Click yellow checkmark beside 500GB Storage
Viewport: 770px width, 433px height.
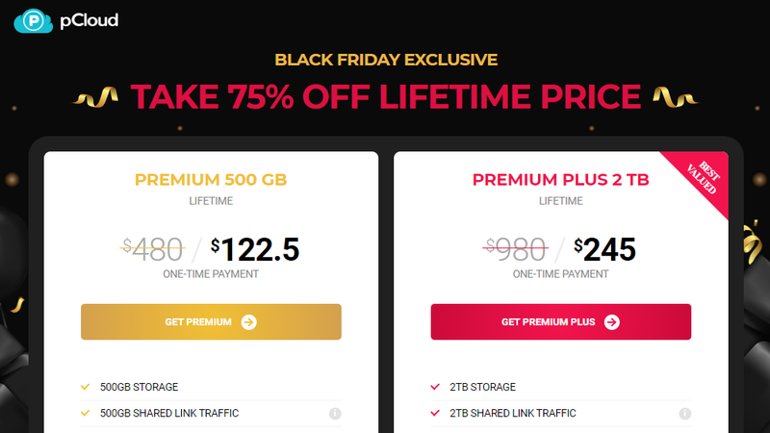click(x=86, y=387)
